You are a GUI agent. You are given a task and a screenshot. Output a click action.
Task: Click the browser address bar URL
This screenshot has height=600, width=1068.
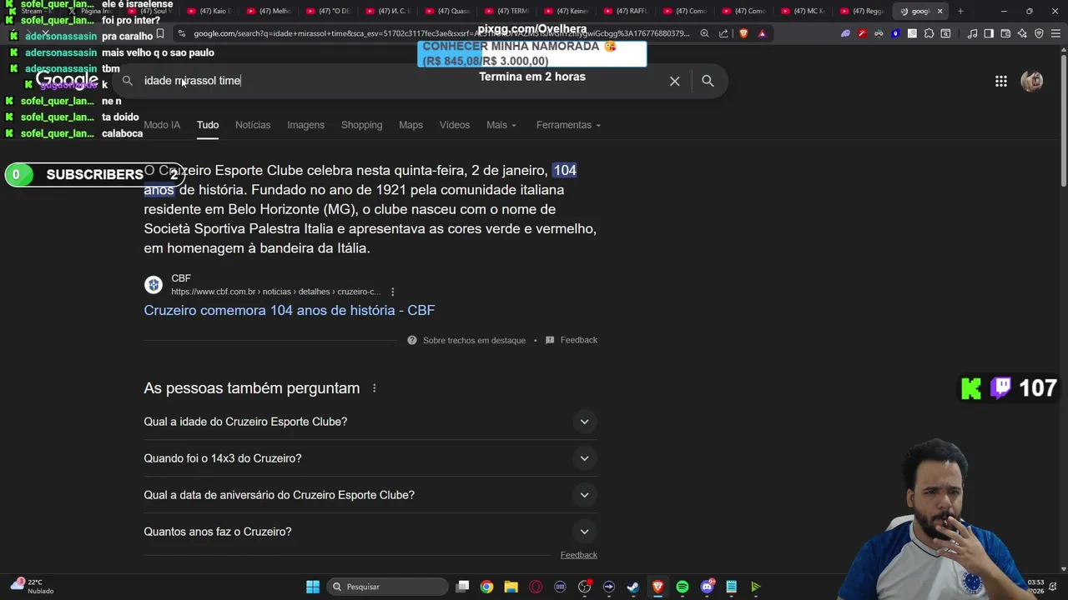click(441, 33)
